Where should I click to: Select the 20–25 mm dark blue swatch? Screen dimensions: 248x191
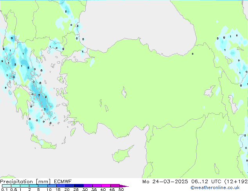click(x=70, y=186)
